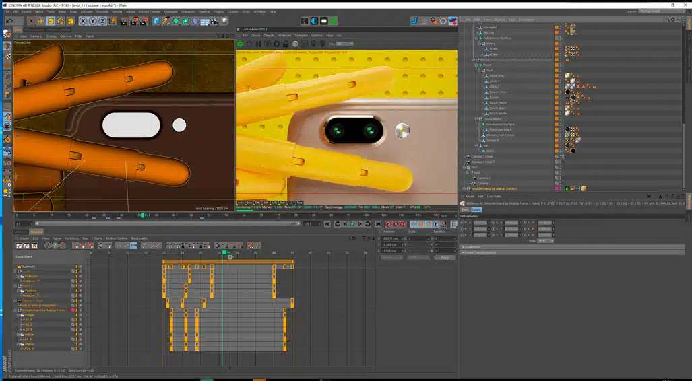Switch to the Coord tab in Attributes
The height and width of the screenshot is (381, 692).
pyautogui.click(x=476, y=209)
